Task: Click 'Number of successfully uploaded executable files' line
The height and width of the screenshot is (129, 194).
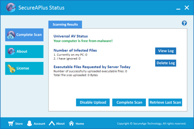Action: [x=90, y=71]
